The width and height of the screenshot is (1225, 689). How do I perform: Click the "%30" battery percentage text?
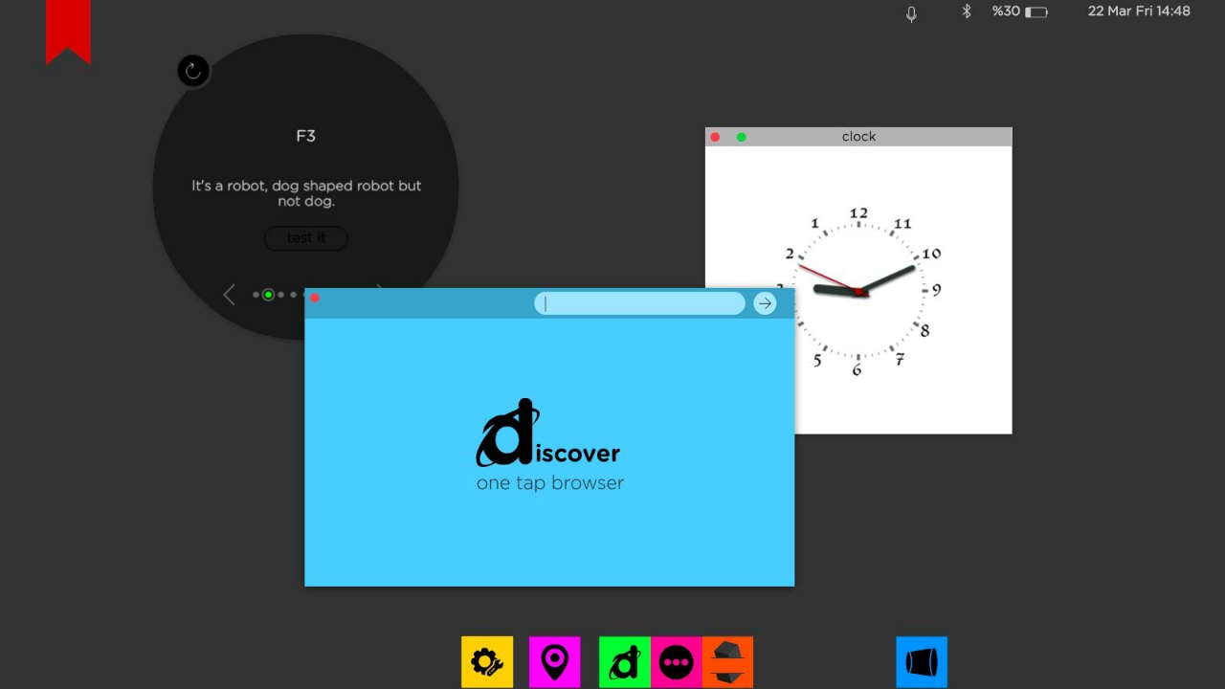pos(1006,11)
